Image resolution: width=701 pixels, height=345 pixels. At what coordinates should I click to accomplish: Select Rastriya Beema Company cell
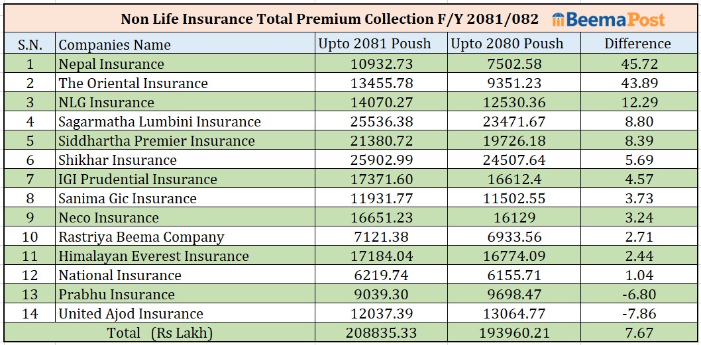[x=141, y=237]
